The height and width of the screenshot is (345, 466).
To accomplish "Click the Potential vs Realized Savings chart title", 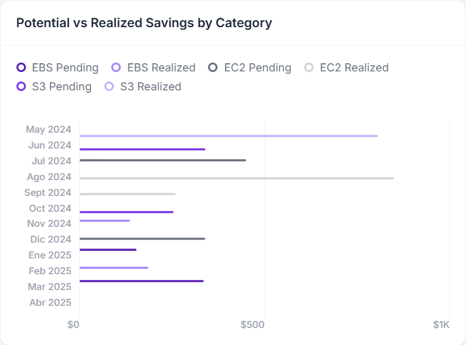I will click(x=144, y=23).
